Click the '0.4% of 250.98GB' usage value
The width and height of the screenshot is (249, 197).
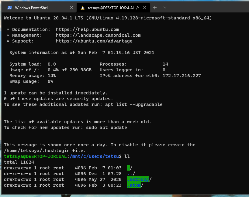(70, 70)
